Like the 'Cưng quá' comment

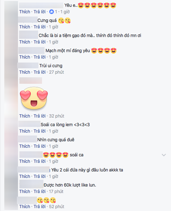pyautogui.click(x=25, y=27)
